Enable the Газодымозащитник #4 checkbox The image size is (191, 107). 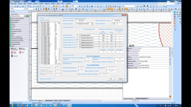78,45
